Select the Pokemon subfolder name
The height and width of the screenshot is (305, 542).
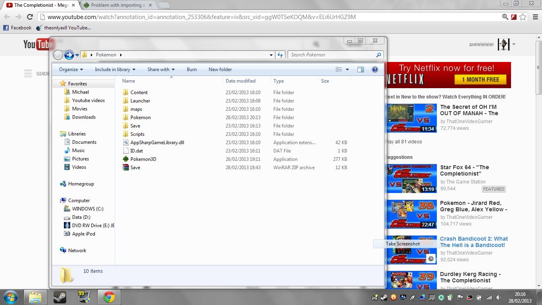pyautogui.click(x=140, y=118)
